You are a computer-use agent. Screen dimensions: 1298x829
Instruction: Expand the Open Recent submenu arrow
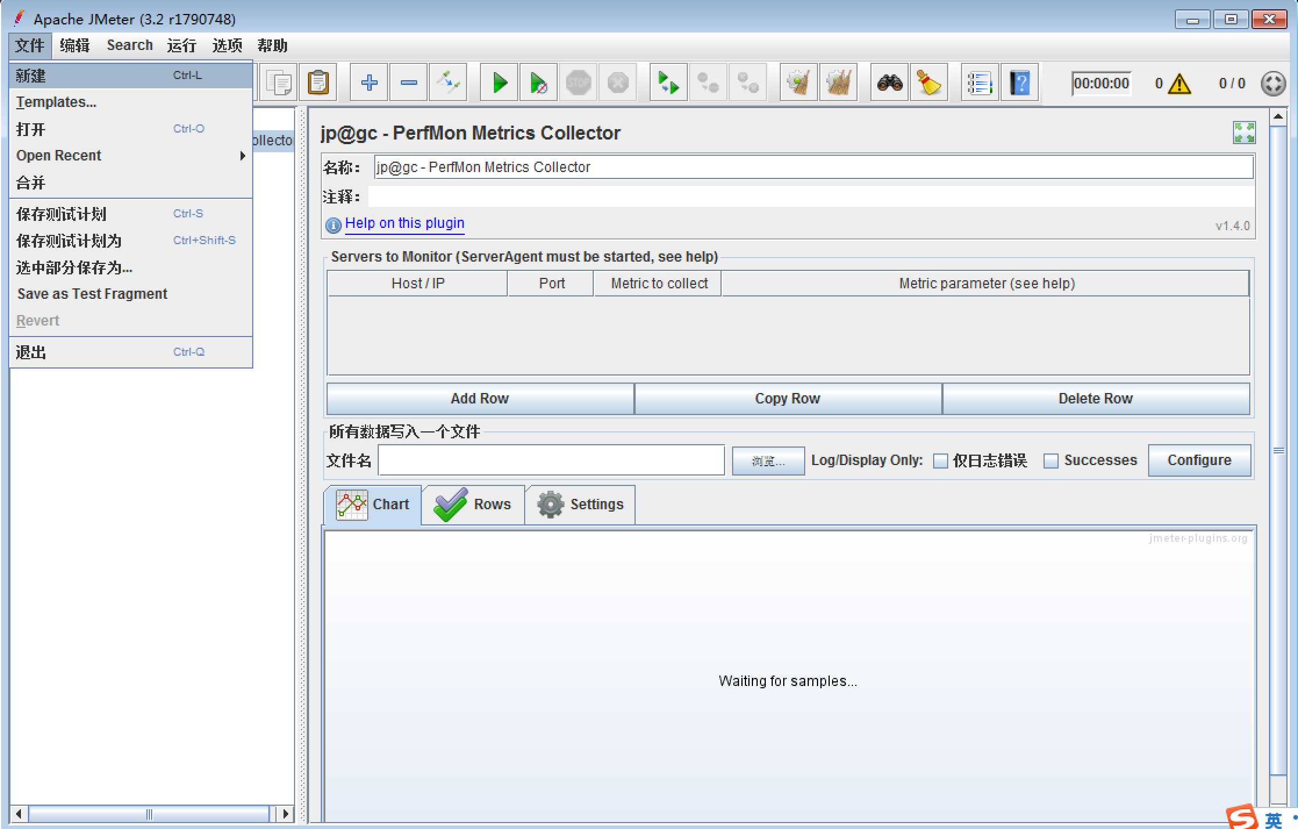pos(243,156)
